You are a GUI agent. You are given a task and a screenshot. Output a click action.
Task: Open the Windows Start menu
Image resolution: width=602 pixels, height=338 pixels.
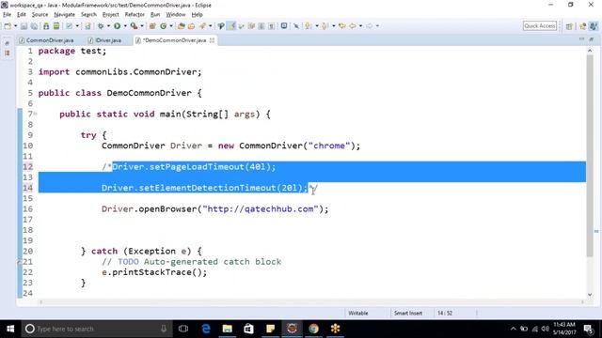10,329
